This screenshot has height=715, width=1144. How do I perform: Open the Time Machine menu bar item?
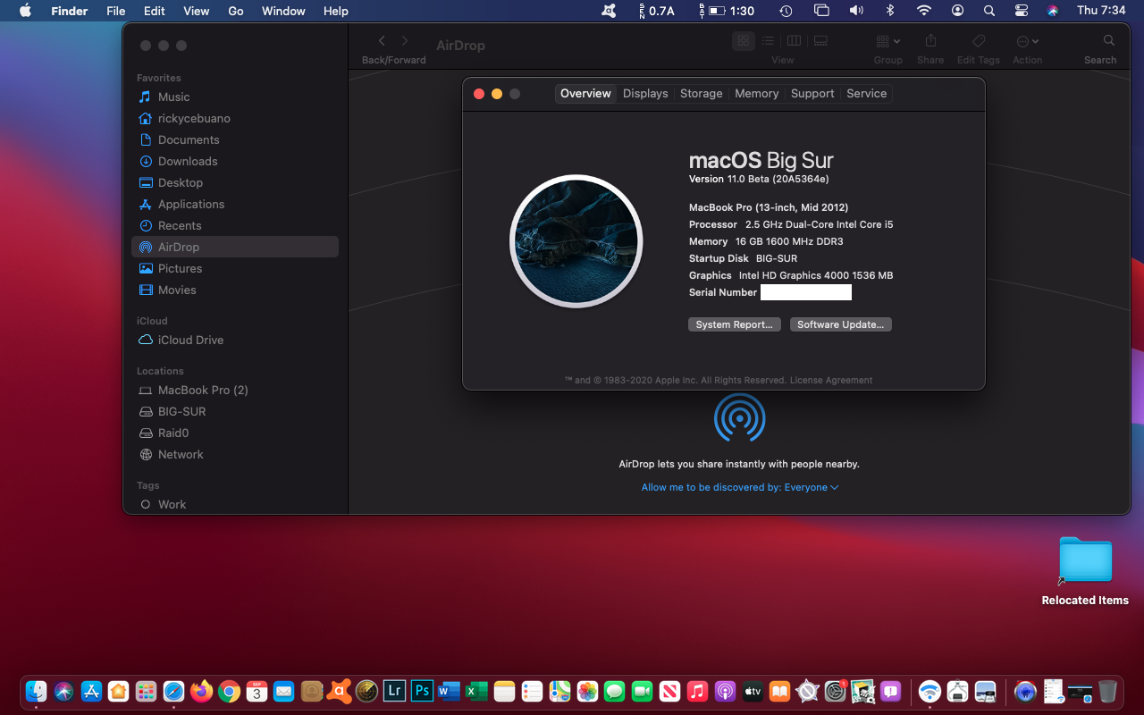coord(786,11)
